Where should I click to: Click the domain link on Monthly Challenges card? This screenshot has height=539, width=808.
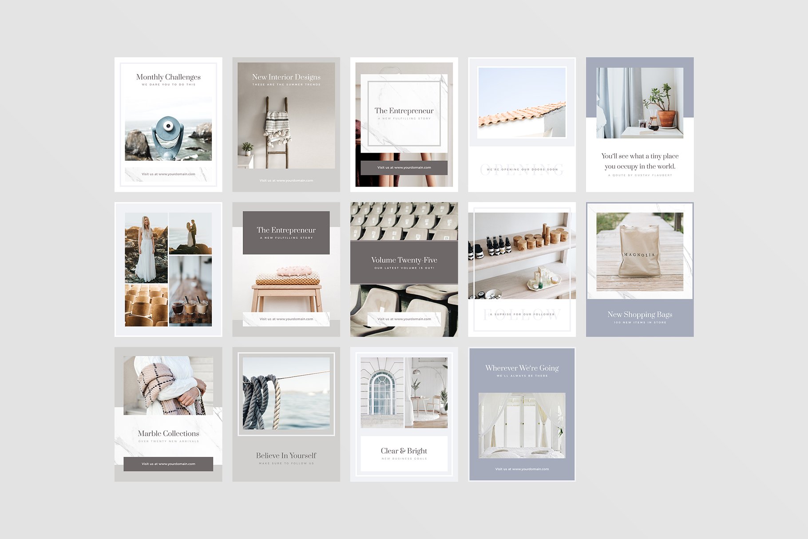coord(168,174)
